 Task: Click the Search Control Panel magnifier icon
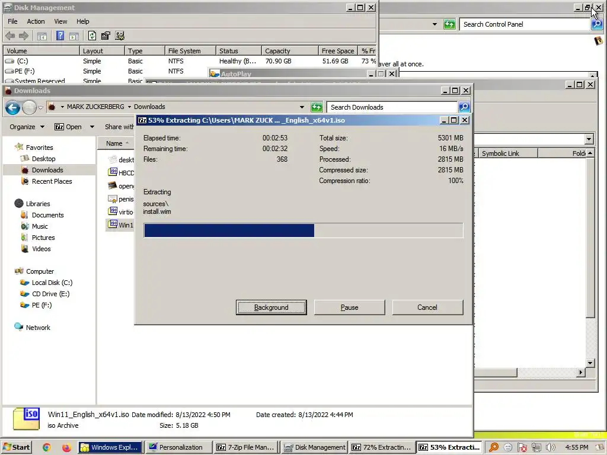[x=597, y=24]
